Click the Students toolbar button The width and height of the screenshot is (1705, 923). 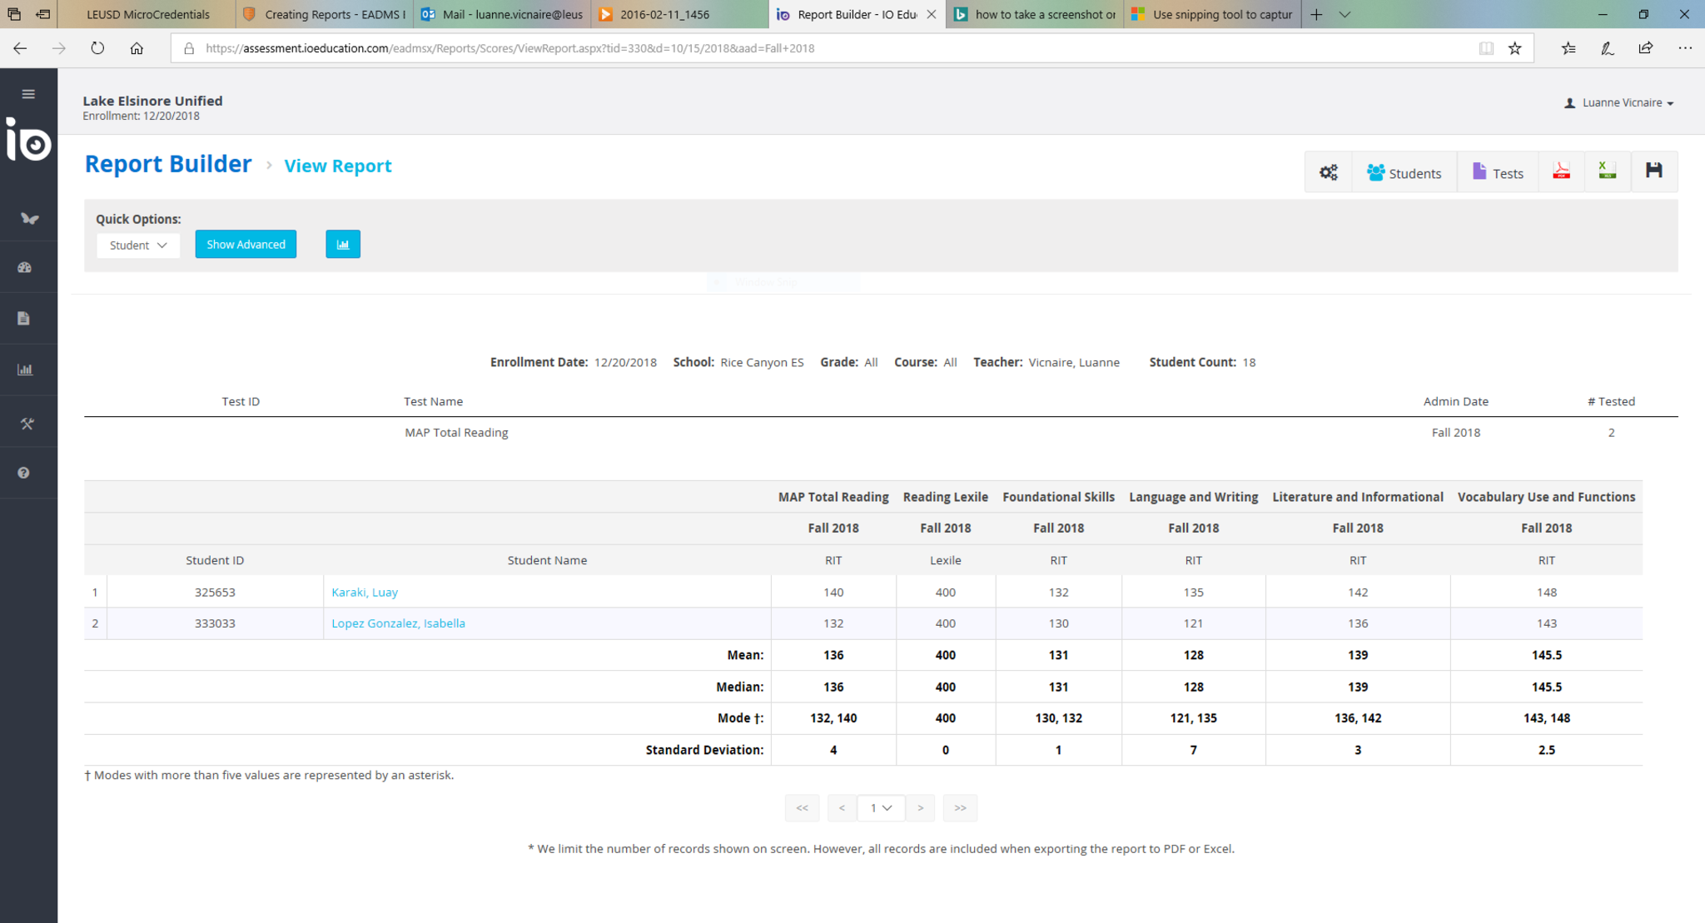[1404, 173]
